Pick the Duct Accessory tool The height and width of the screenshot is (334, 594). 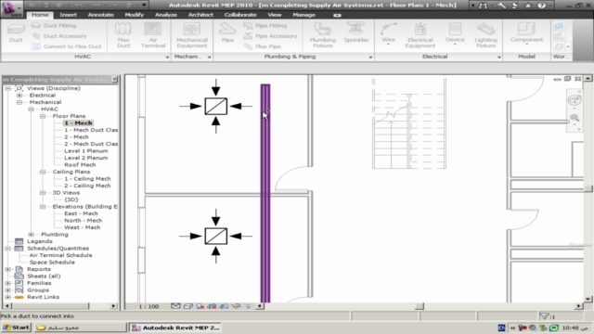point(58,36)
